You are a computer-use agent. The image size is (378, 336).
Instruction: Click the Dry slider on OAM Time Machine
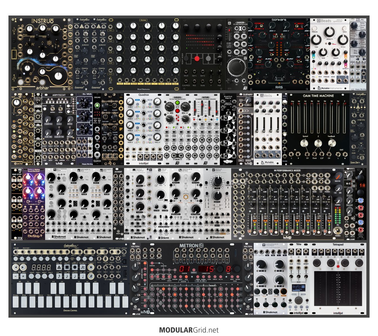(292, 119)
